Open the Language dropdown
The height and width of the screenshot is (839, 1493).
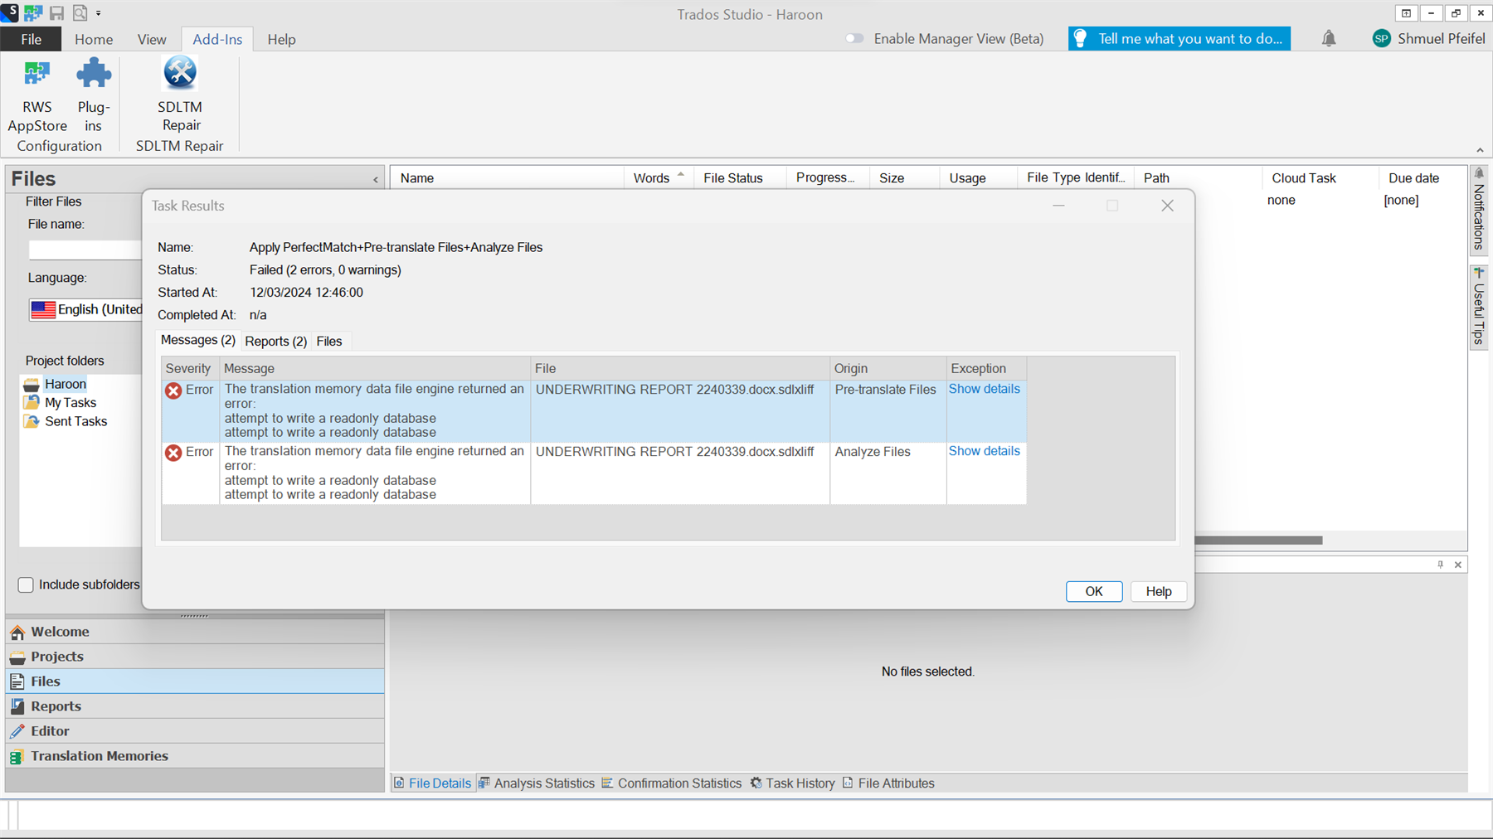(x=85, y=309)
